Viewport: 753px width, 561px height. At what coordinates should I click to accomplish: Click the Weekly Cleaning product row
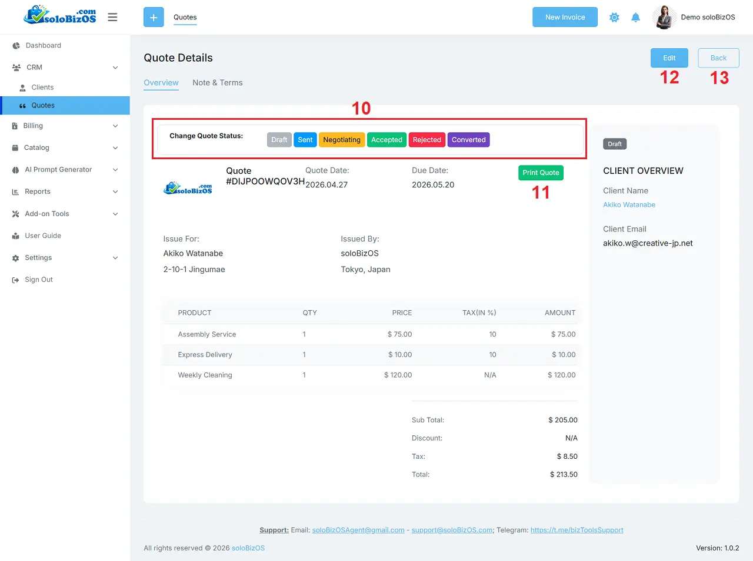tap(371, 375)
